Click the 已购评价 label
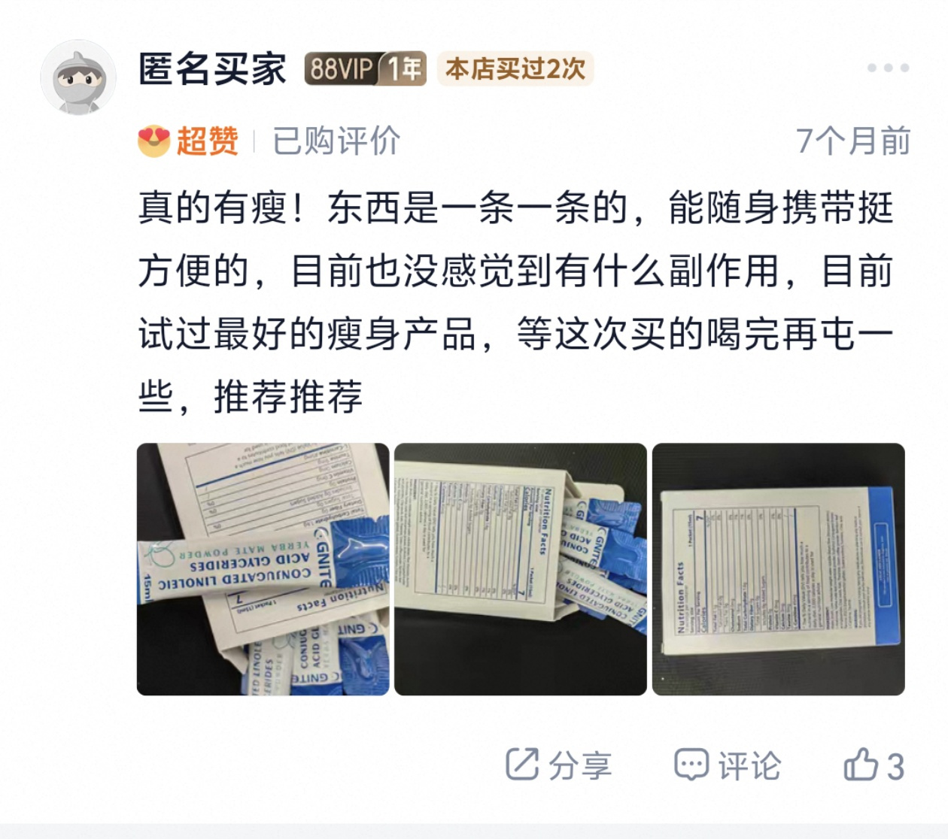 pyautogui.click(x=336, y=141)
